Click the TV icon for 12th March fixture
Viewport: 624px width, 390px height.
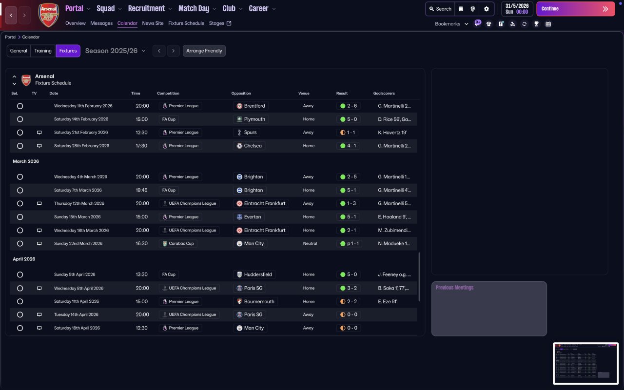click(39, 203)
